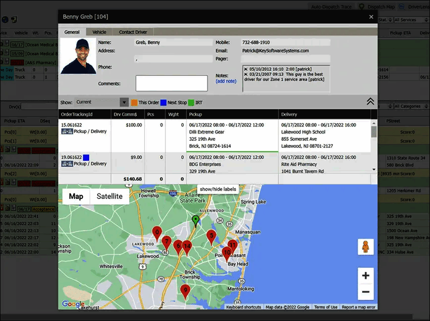Open the All Services dropdown
The image size is (430, 321).
click(x=411, y=20)
